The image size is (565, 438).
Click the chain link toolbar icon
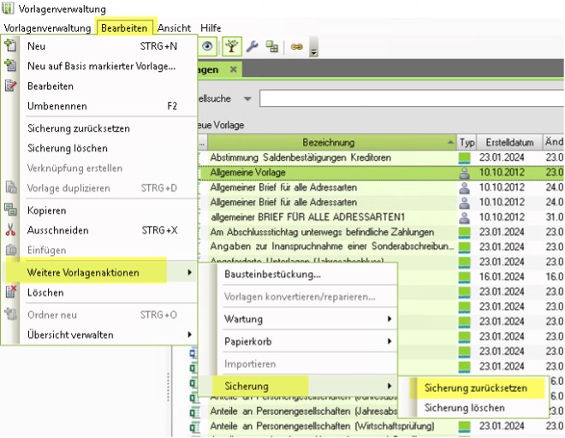coord(297,47)
